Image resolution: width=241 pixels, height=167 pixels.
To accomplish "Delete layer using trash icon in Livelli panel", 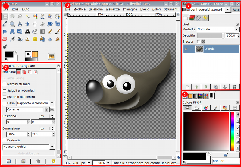I will point(235,87).
